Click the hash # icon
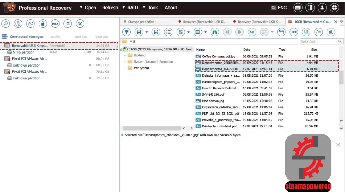This screenshot has width=345, height=194. 331,32
